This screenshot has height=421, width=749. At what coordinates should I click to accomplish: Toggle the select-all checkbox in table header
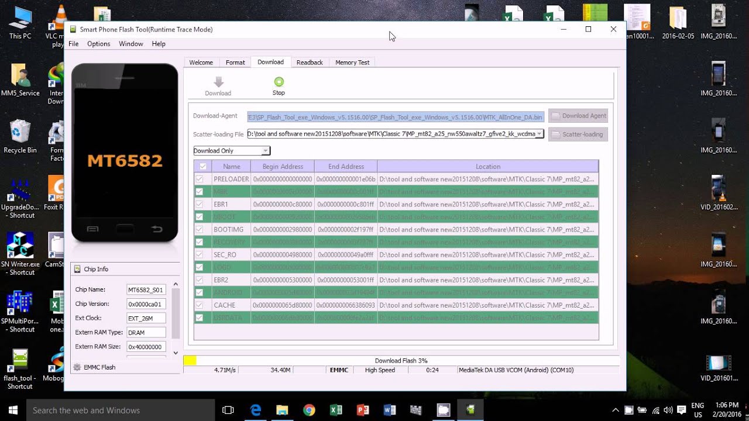pos(203,166)
